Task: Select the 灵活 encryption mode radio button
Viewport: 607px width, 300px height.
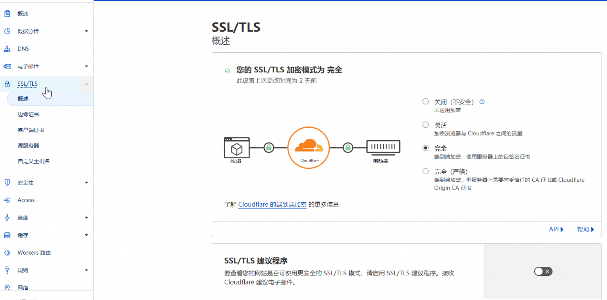Action: (x=426, y=125)
